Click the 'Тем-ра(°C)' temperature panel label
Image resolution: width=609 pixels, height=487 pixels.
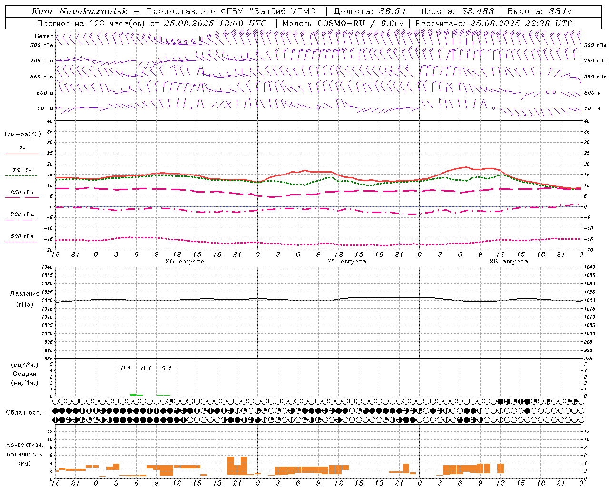tap(22, 135)
